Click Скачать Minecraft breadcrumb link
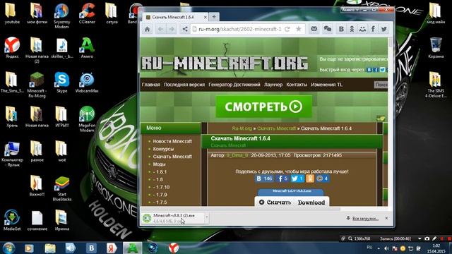The width and height of the screenshot is (452, 254). (x=276, y=128)
